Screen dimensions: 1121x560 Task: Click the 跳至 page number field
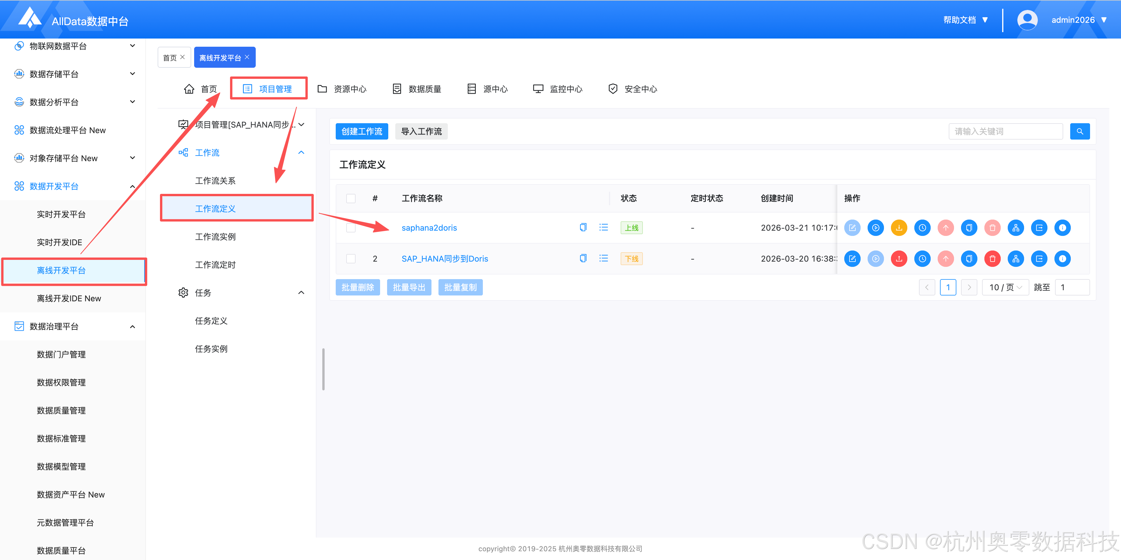(x=1072, y=287)
